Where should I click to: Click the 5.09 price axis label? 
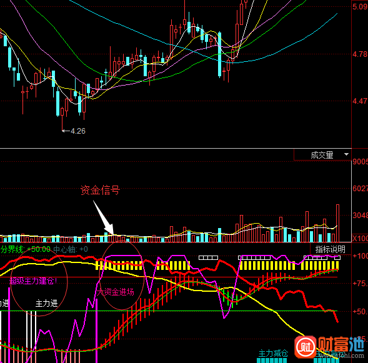coord(360,7)
